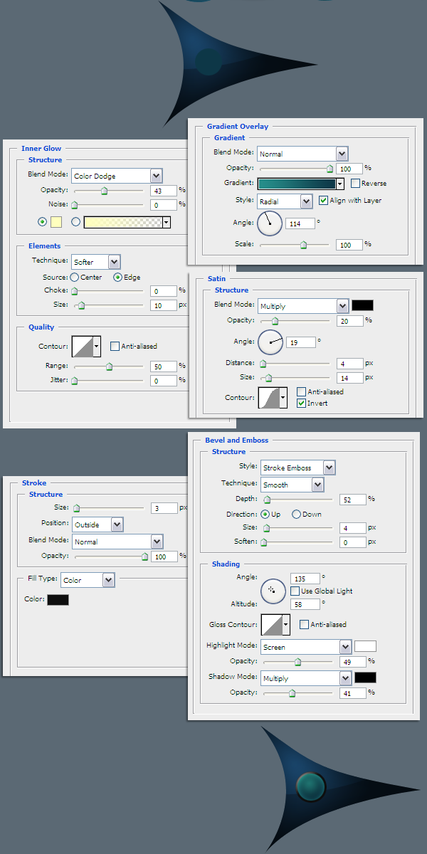
Task: Open Gradient Overlay gradient picker arrow
Action: point(340,184)
